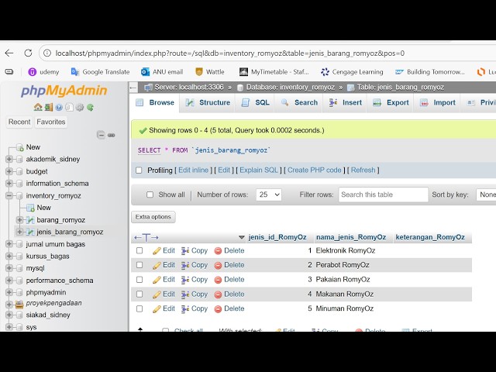Open Wattle bookmark
This screenshot has height=372, width=496.
click(x=210, y=72)
